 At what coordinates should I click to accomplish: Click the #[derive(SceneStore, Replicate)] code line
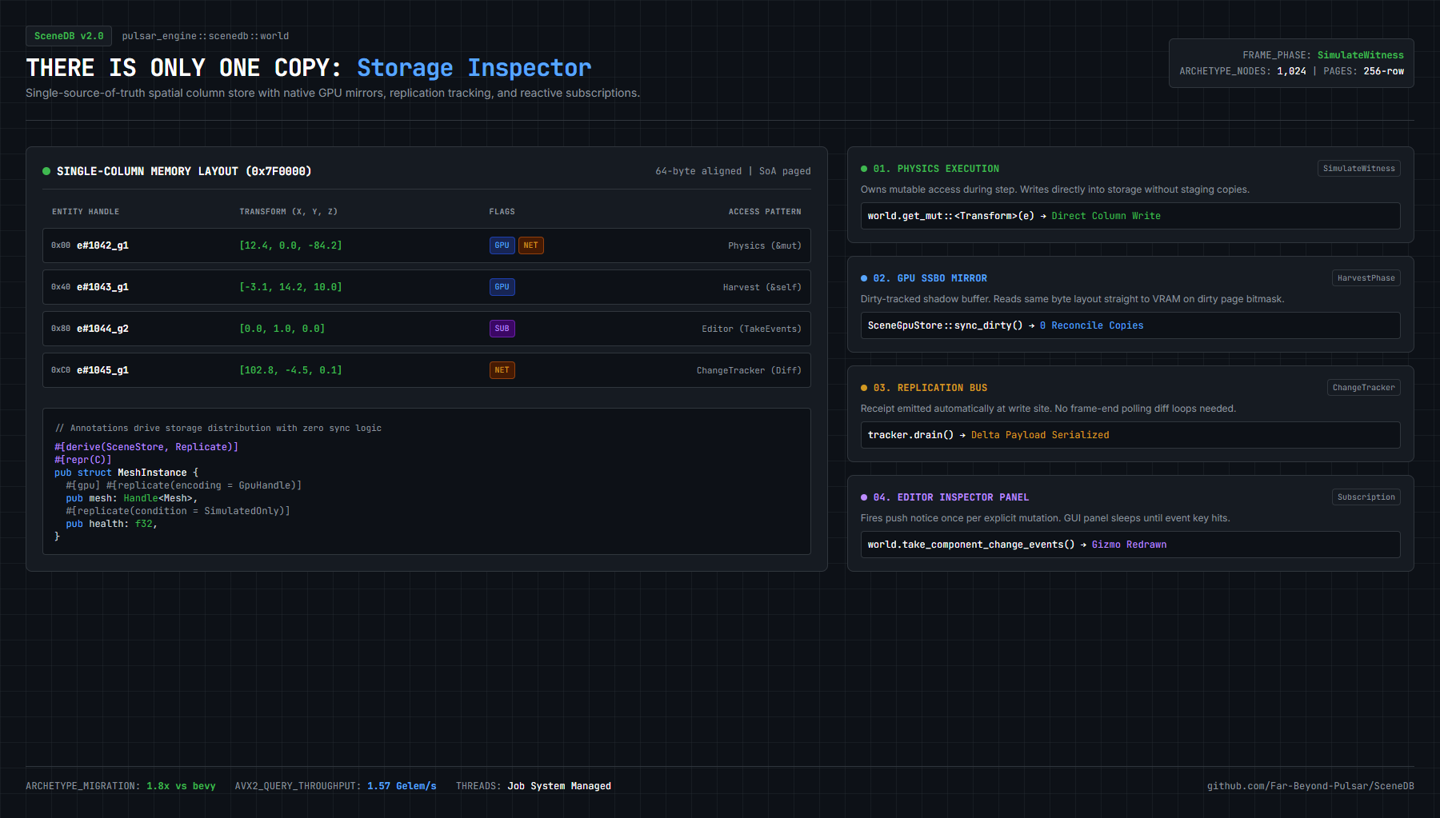[146, 447]
